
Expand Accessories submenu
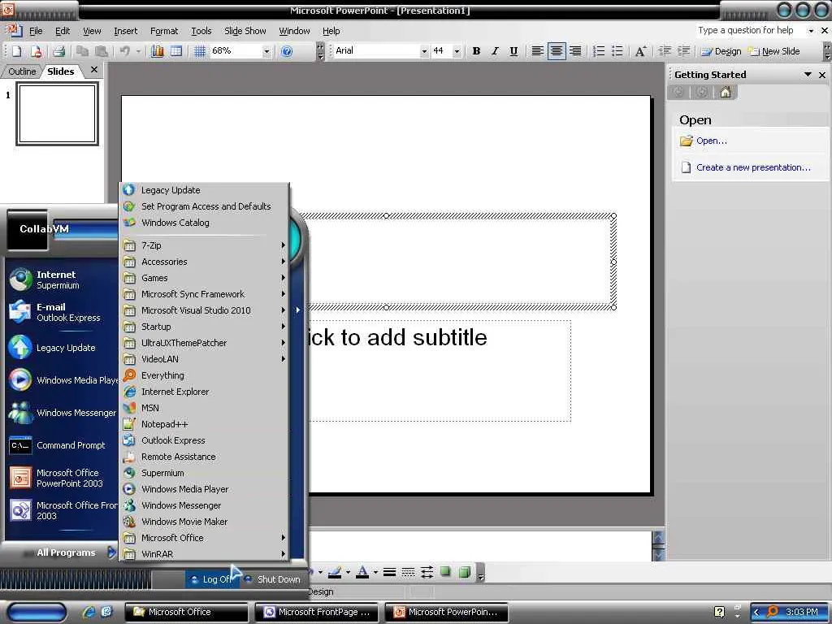(205, 262)
